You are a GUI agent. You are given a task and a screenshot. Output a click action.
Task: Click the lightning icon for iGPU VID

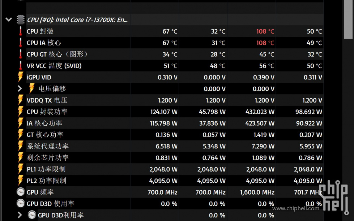pos(21,77)
